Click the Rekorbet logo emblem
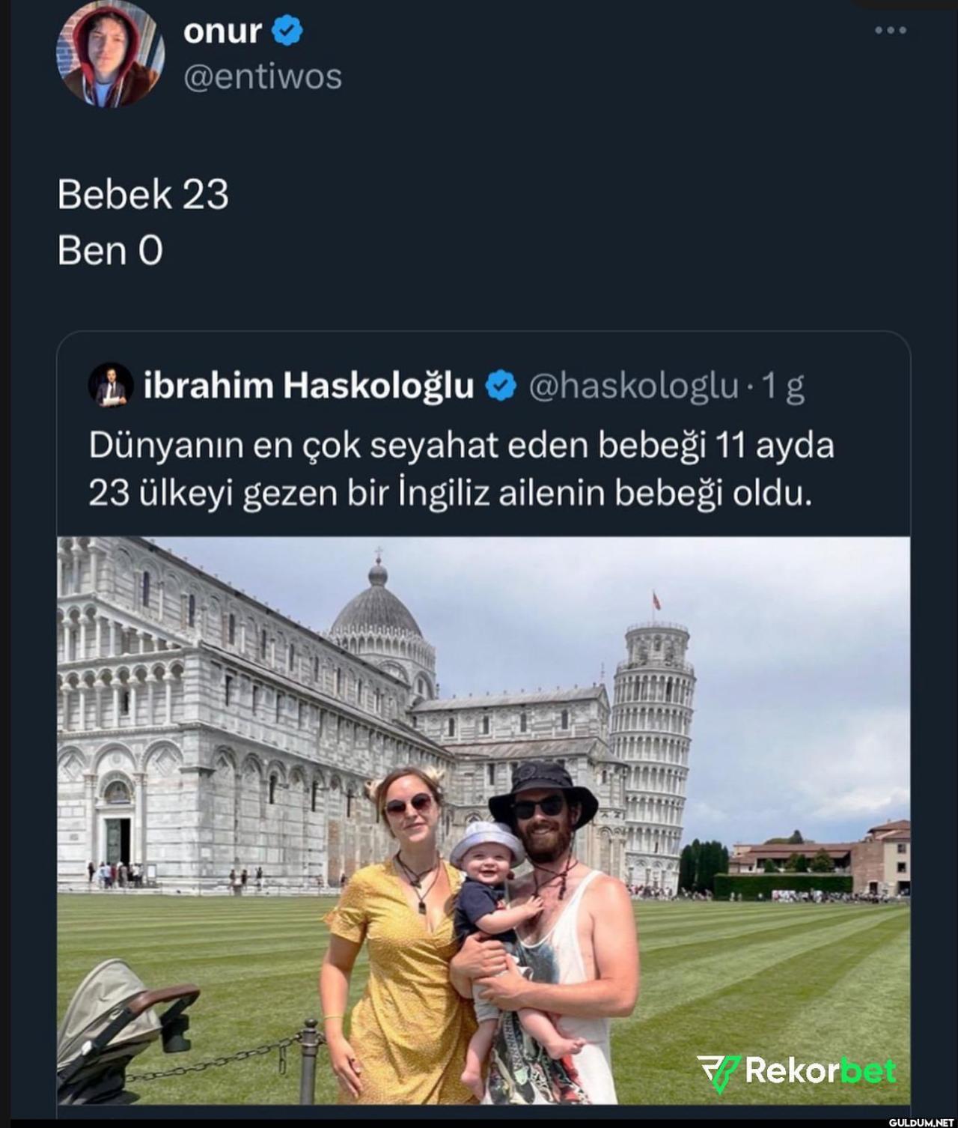This screenshot has width=958, height=1128. (x=718, y=1072)
